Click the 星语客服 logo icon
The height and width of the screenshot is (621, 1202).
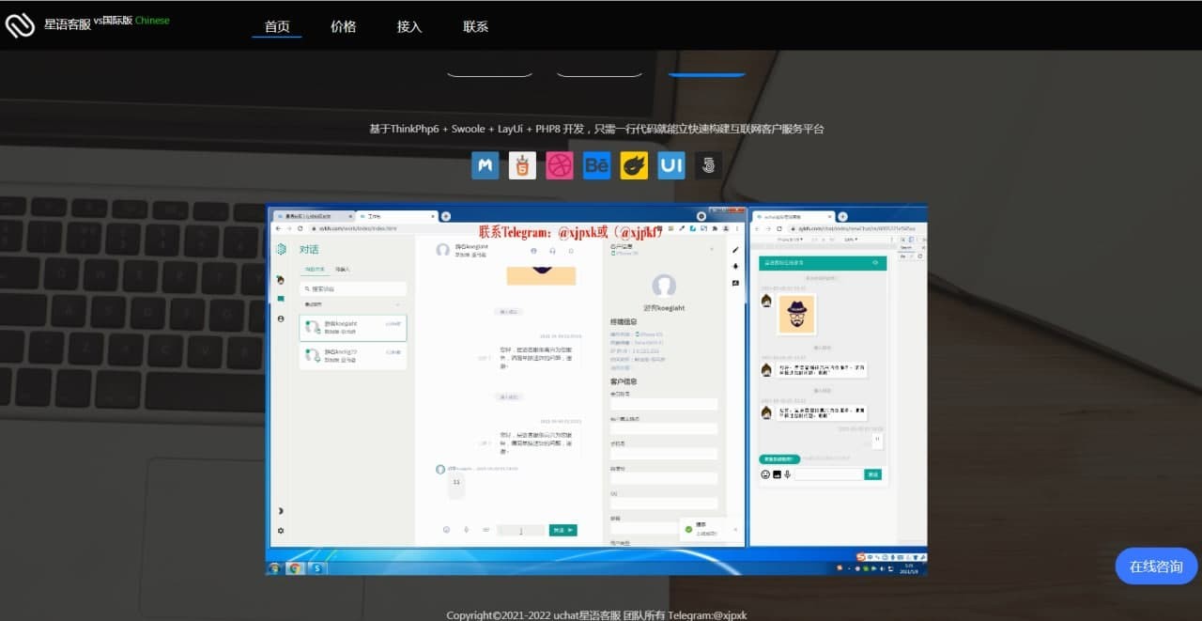pos(20,25)
